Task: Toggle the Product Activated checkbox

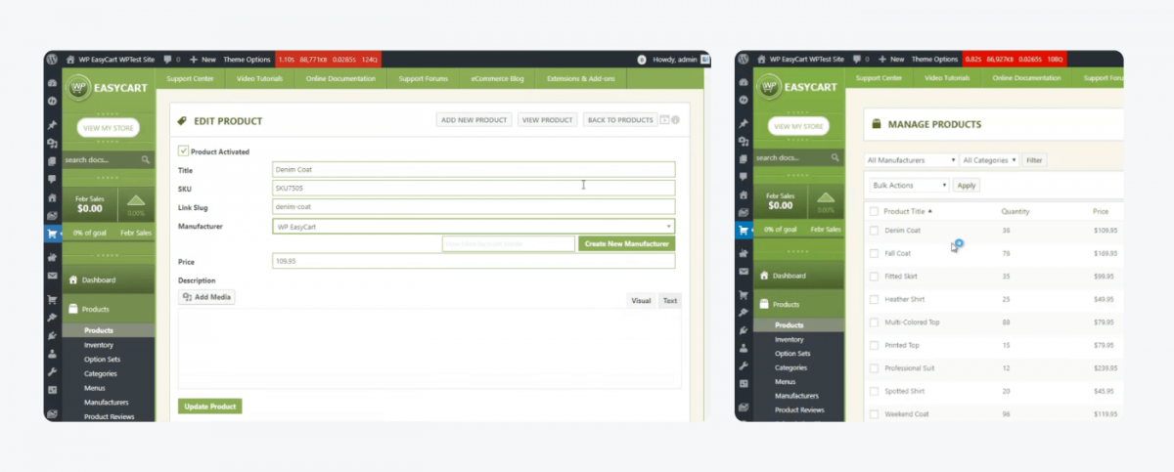Action: tap(183, 151)
